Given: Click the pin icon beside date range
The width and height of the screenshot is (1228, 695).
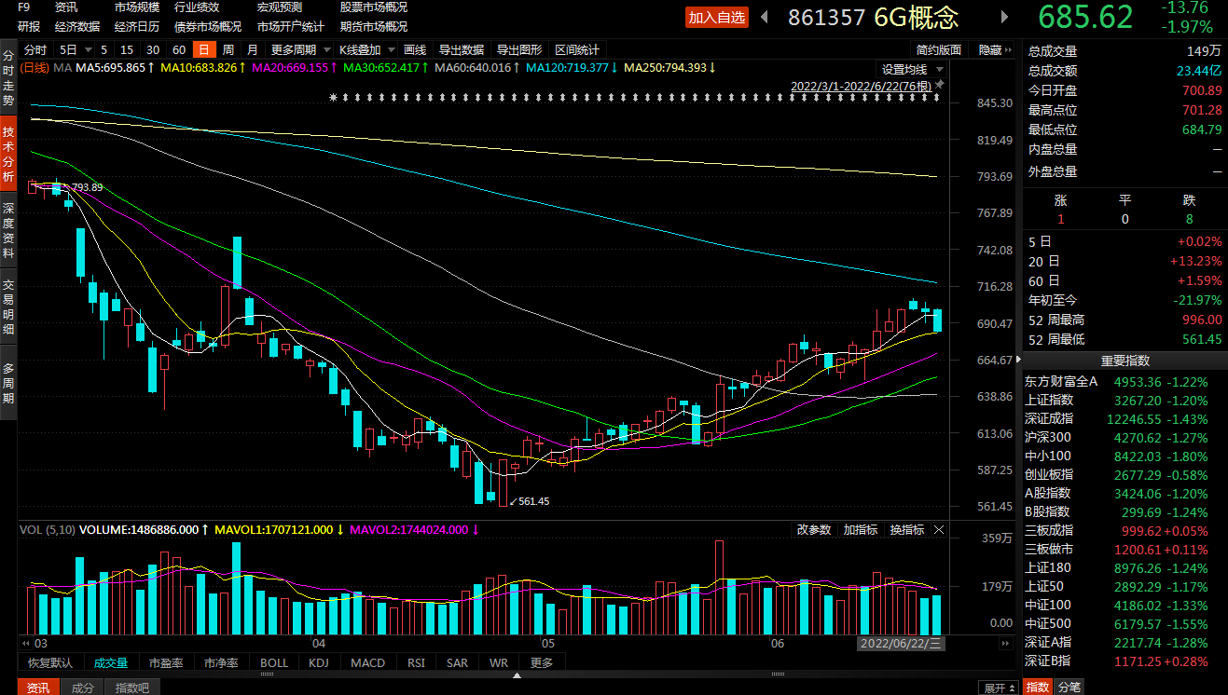Looking at the screenshot, I should (940, 85).
